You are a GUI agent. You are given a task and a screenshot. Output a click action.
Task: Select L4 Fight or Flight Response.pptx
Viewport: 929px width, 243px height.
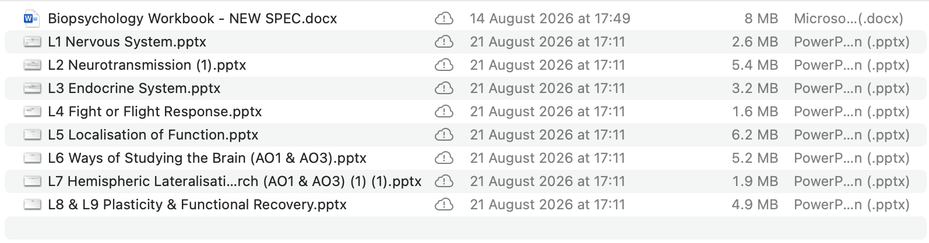pos(465,112)
